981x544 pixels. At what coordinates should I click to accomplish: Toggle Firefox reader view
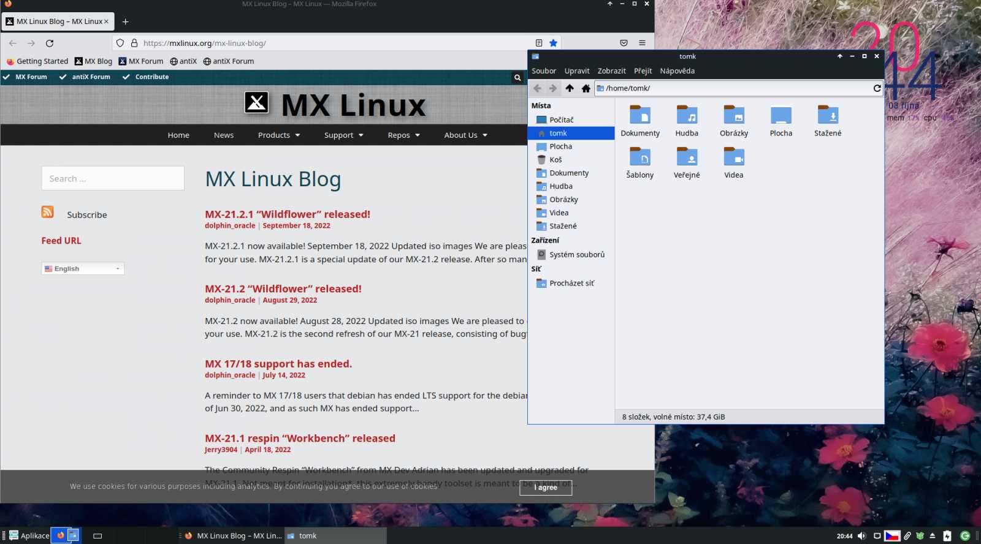pos(538,43)
